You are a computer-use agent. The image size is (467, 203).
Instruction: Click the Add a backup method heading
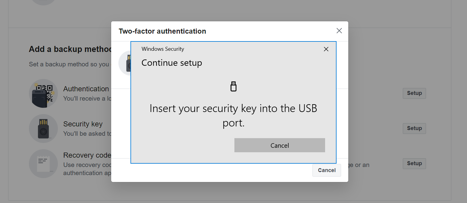[x=70, y=49]
